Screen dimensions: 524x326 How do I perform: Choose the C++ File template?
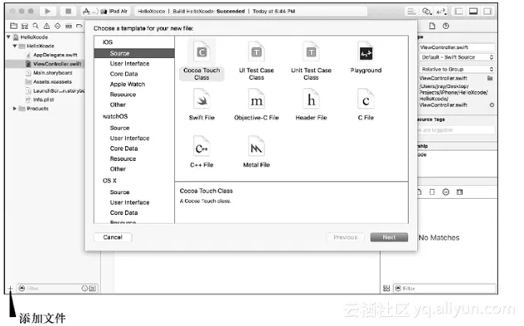click(x=201, y=152)
